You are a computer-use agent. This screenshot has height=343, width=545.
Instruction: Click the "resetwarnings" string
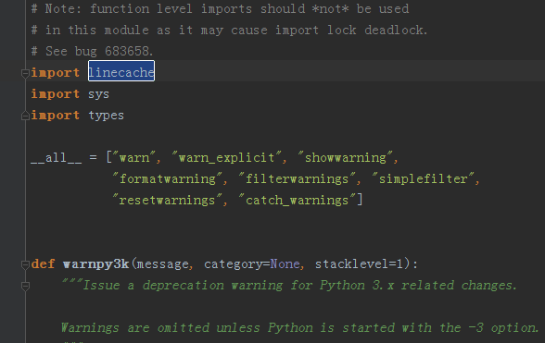point(167,200)
